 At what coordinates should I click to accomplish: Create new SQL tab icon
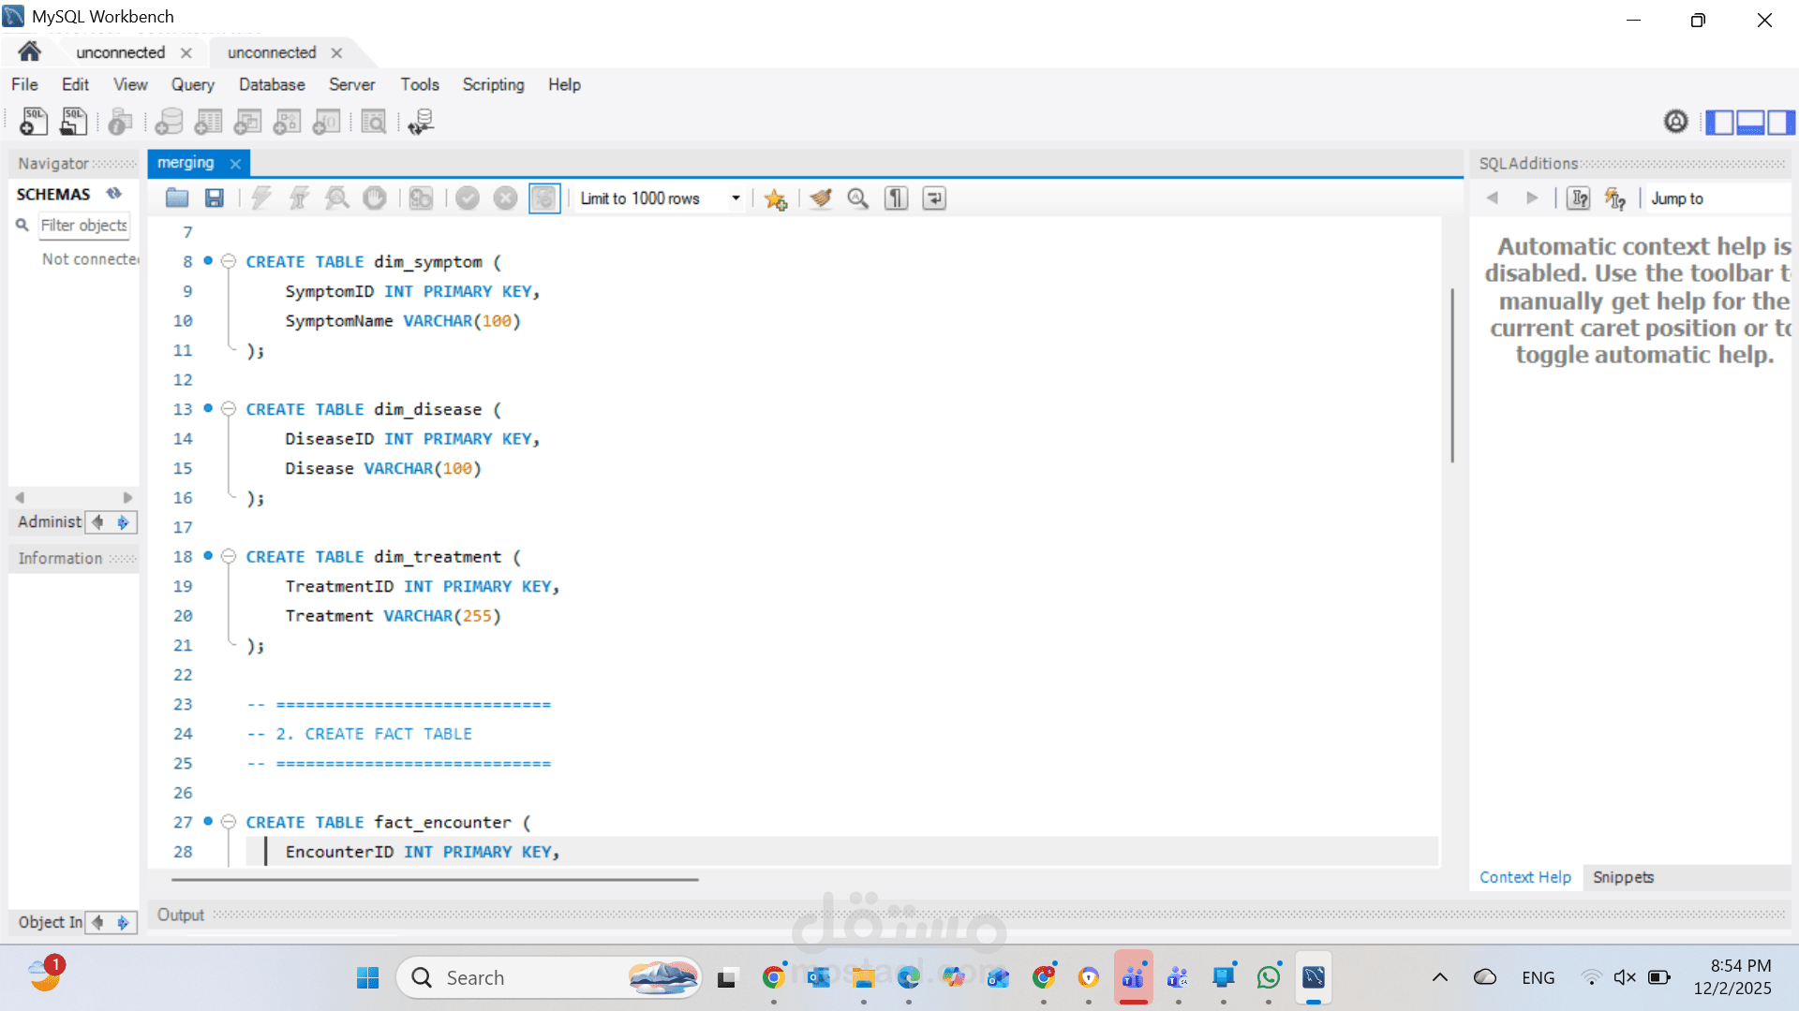point(34,122)
